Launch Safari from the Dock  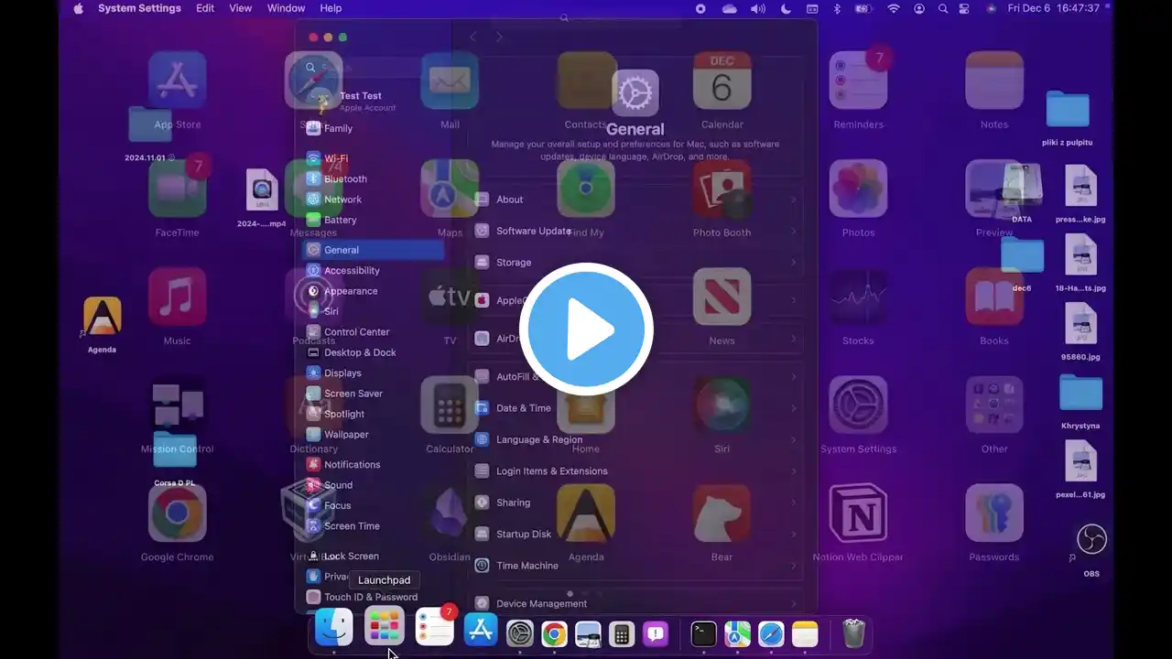point(771,633)
